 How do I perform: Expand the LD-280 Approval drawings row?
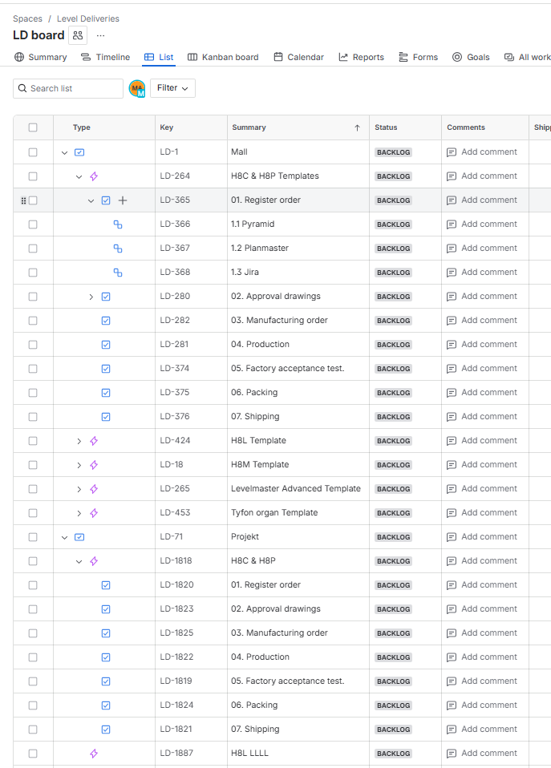pyautogui.click(x=91, y=296)
